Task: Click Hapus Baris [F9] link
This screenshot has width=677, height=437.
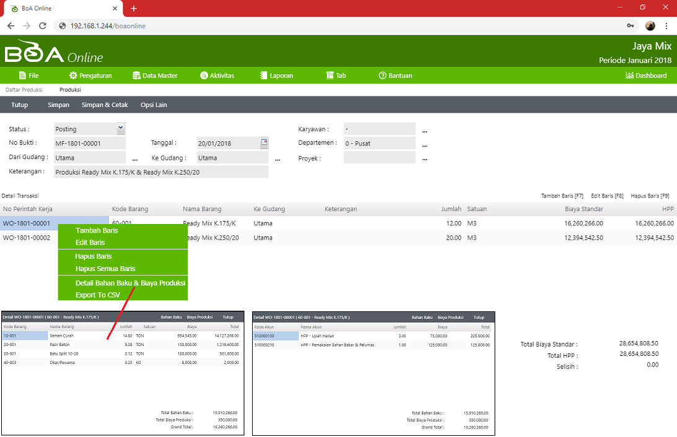Action: point(650,196)
